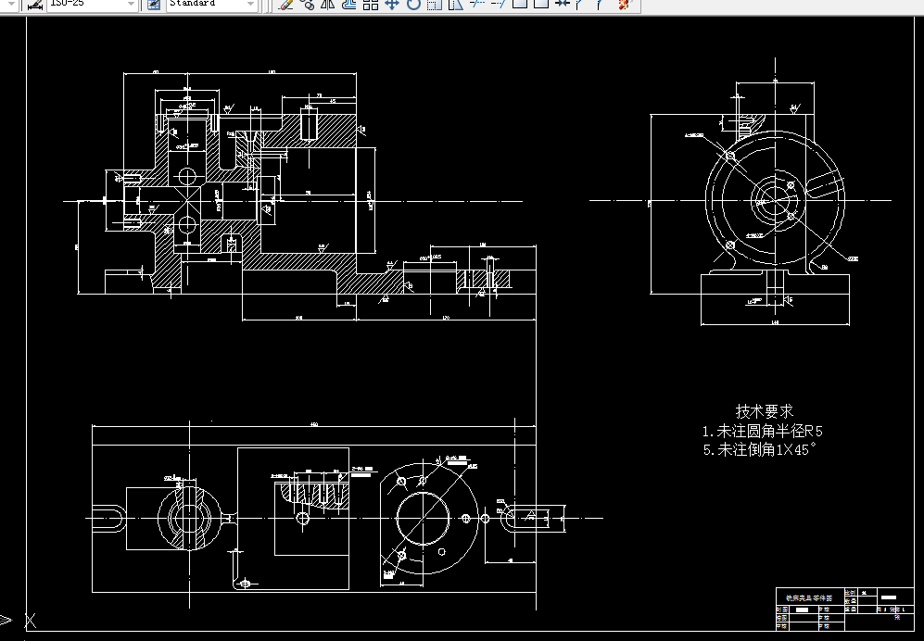Select the Rotate tool
This screenshot has width=924, height=641.
413,4
